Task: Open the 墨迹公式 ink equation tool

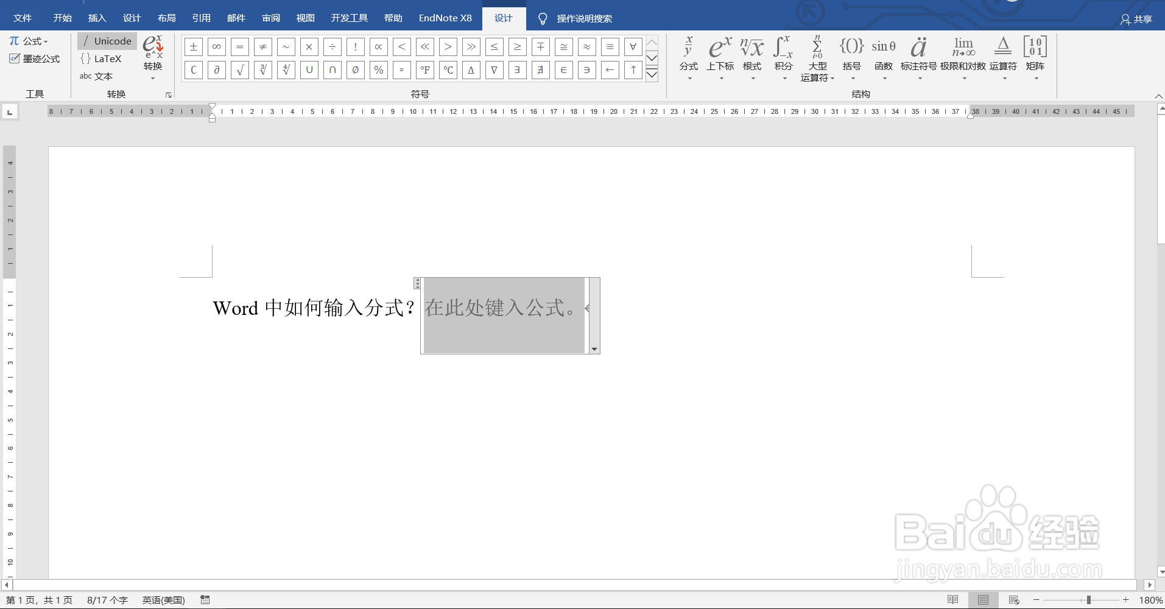Action: [35, 58]
